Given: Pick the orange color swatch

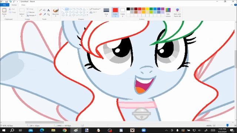Looking at the screenshot, I should click(143, 9).
